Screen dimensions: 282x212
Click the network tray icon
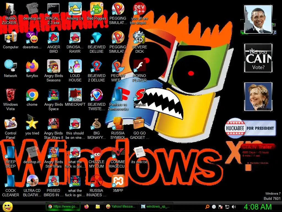click(x=227, y=207)
